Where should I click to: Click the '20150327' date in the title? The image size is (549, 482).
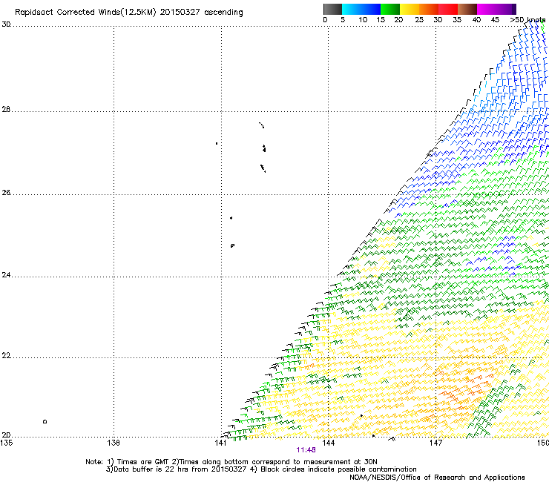180,12
